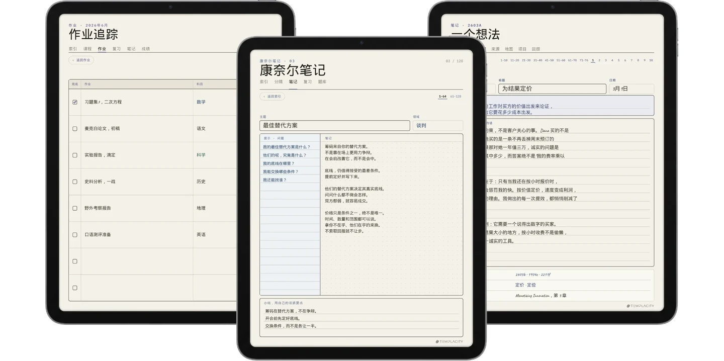Check the 野外考察报告 checkbox
The width and height of the screenshot is (724, 361).
tap(75, 208)
